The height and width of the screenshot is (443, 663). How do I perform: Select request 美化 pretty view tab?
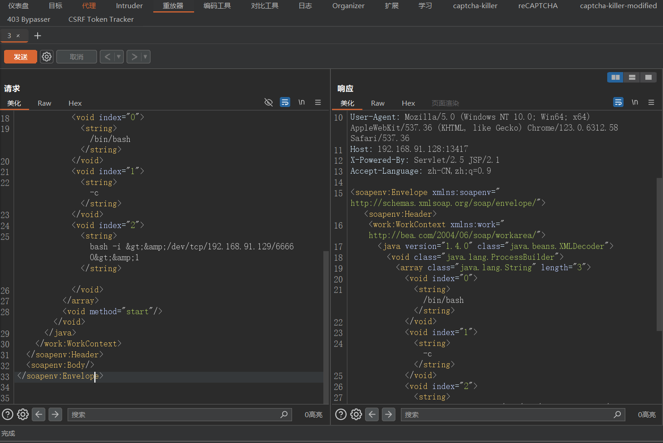point(14,103)
